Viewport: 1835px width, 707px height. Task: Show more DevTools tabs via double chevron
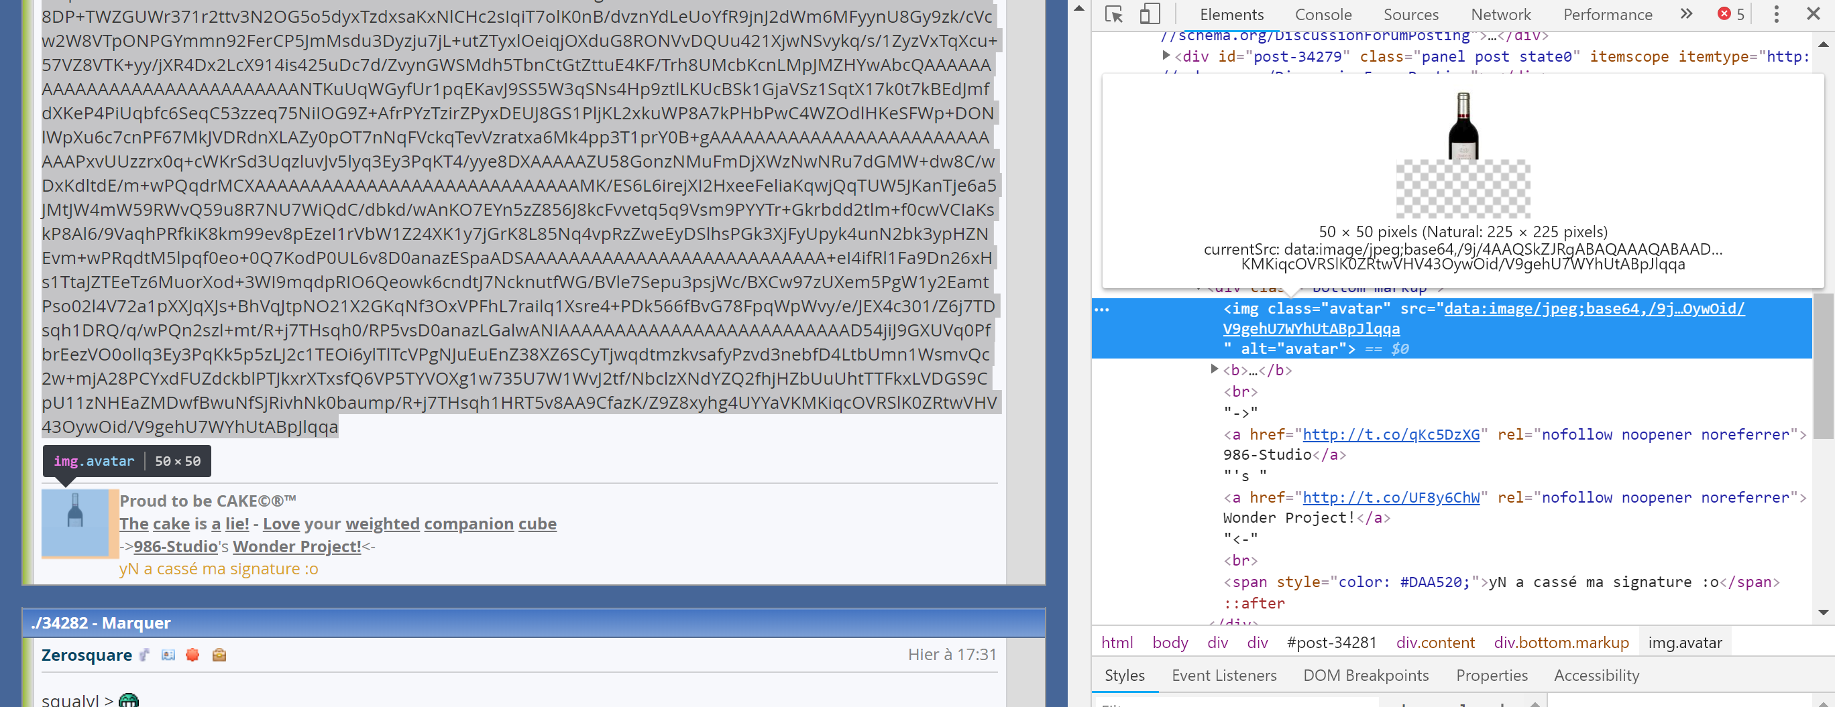(x=1685, y=14)
